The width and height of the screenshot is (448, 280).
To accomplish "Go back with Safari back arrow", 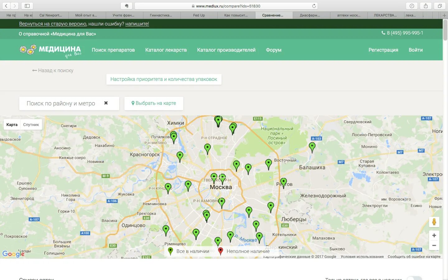I will pyautogui.click(x=6, y=6).
